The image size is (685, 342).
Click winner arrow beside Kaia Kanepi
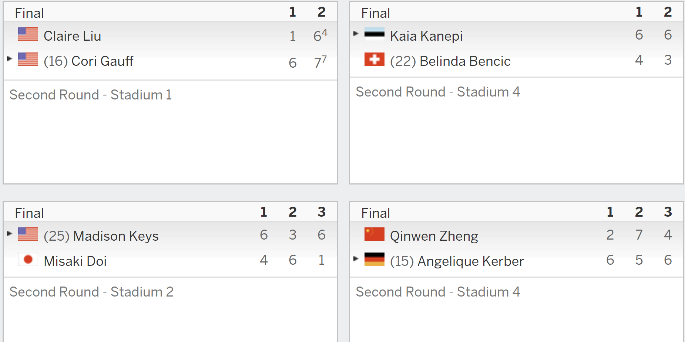tap(356, 33)
